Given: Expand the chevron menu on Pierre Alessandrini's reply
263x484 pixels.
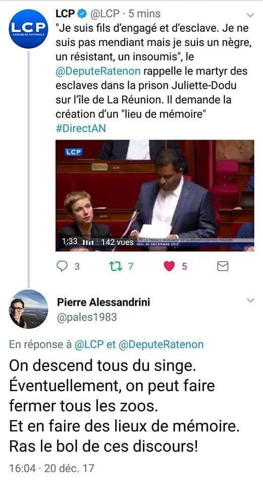Looking at the screenshot, I should pos(250,300).
